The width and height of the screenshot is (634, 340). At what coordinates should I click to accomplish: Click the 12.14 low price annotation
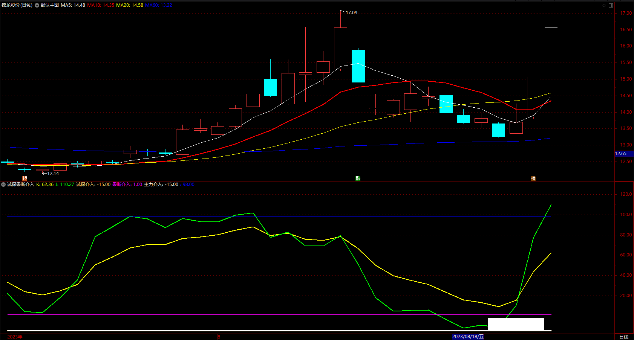pos(53,174)
